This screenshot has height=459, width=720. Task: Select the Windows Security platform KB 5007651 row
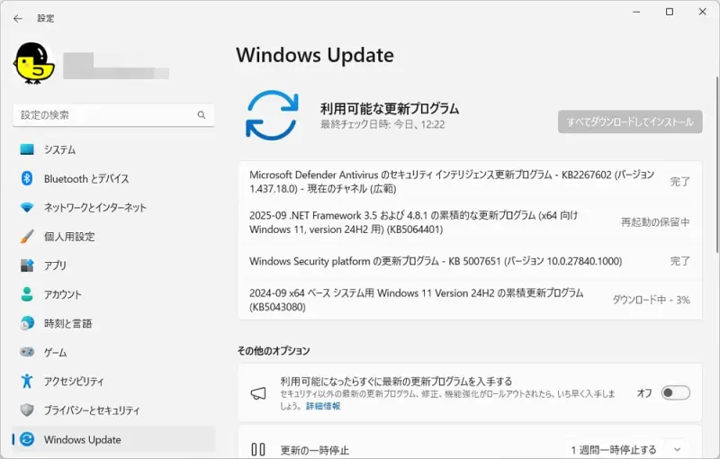(470, 261)
